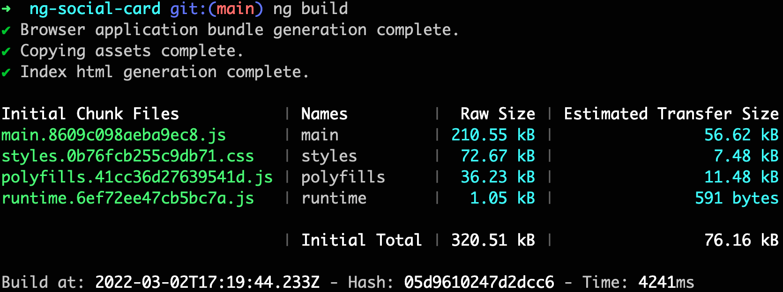
Task: Click the build time 4241ms value
Action: [666, 283]
